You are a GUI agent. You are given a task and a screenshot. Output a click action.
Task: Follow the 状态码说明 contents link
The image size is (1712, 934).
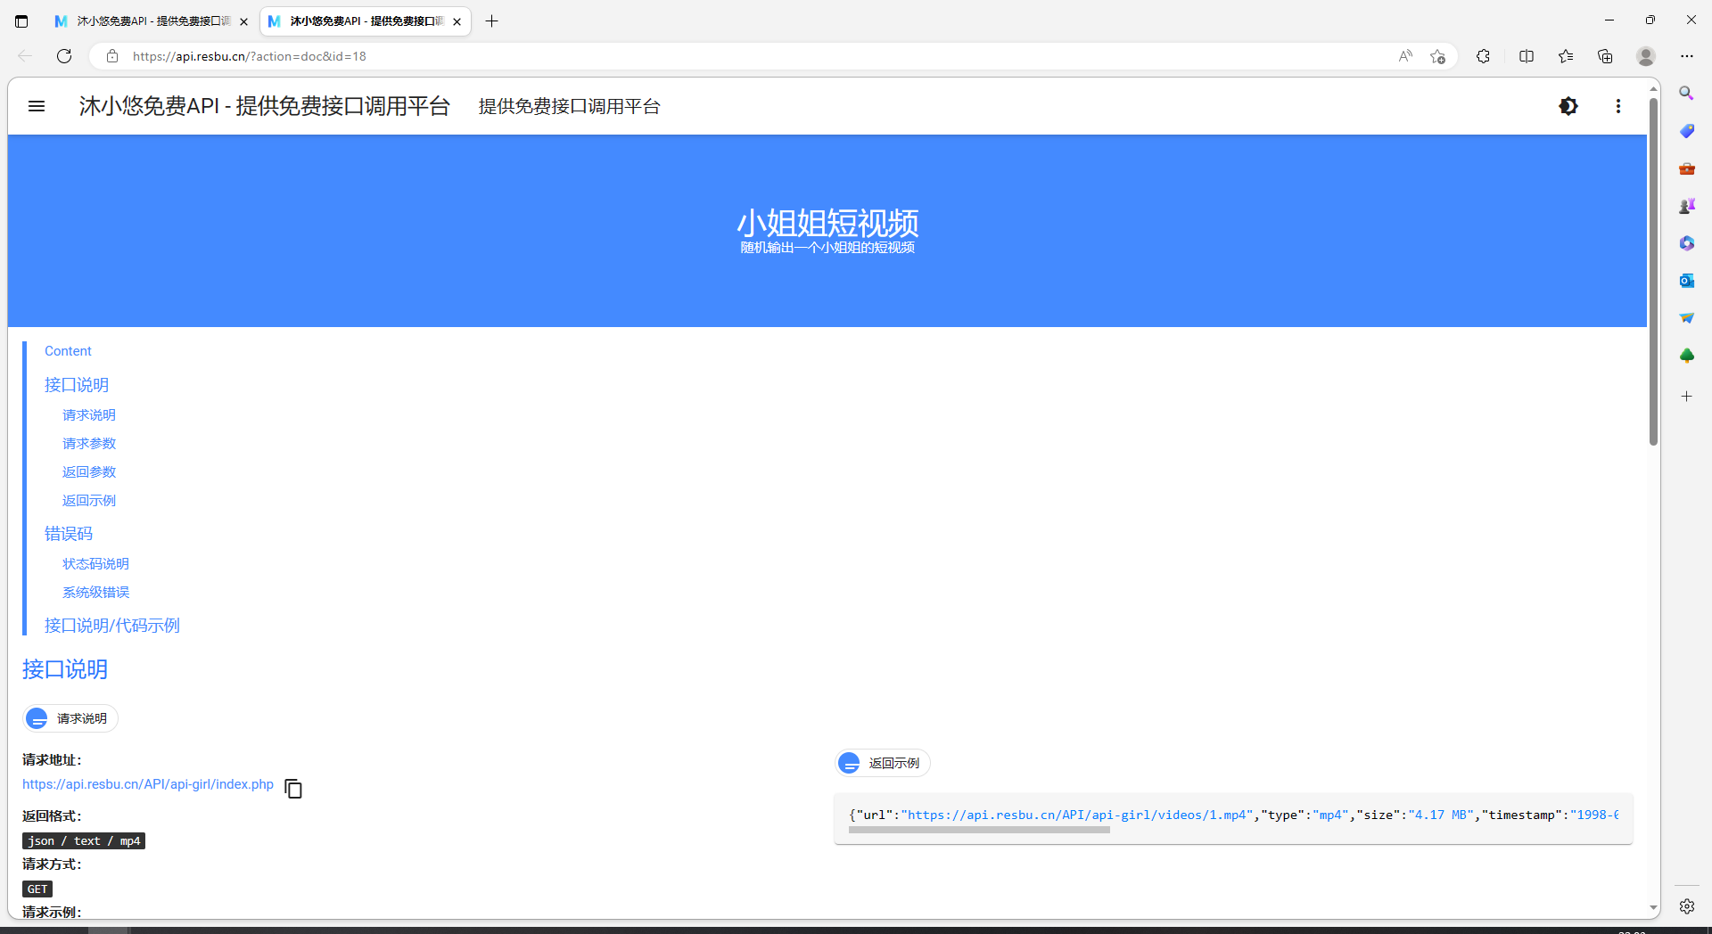pyautogui.click(x=95, y=563)
